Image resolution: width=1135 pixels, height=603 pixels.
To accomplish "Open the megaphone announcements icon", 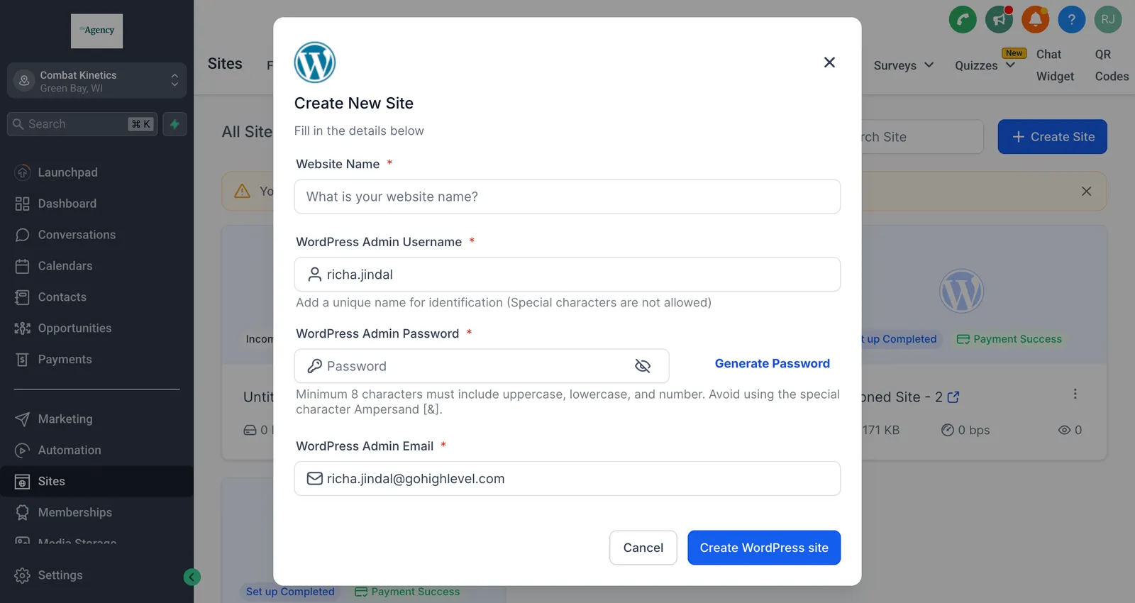I will 999,19.
